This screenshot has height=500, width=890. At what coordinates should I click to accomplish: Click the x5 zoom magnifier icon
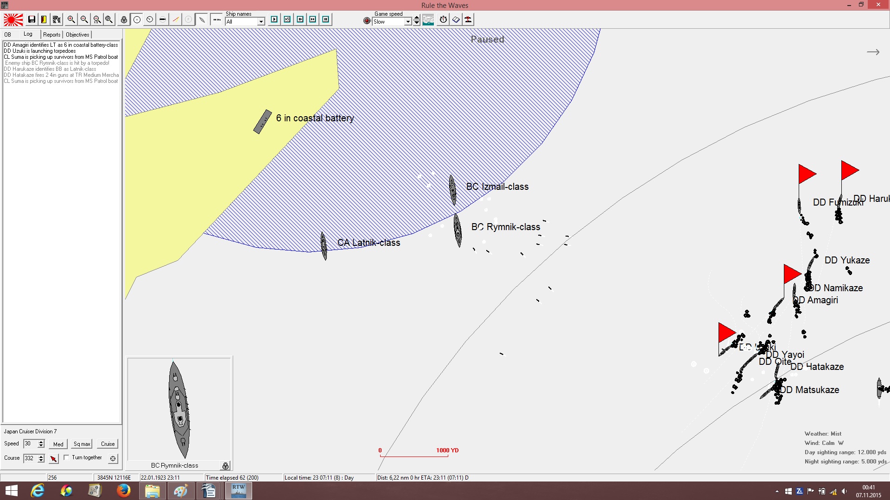point(97,19)
